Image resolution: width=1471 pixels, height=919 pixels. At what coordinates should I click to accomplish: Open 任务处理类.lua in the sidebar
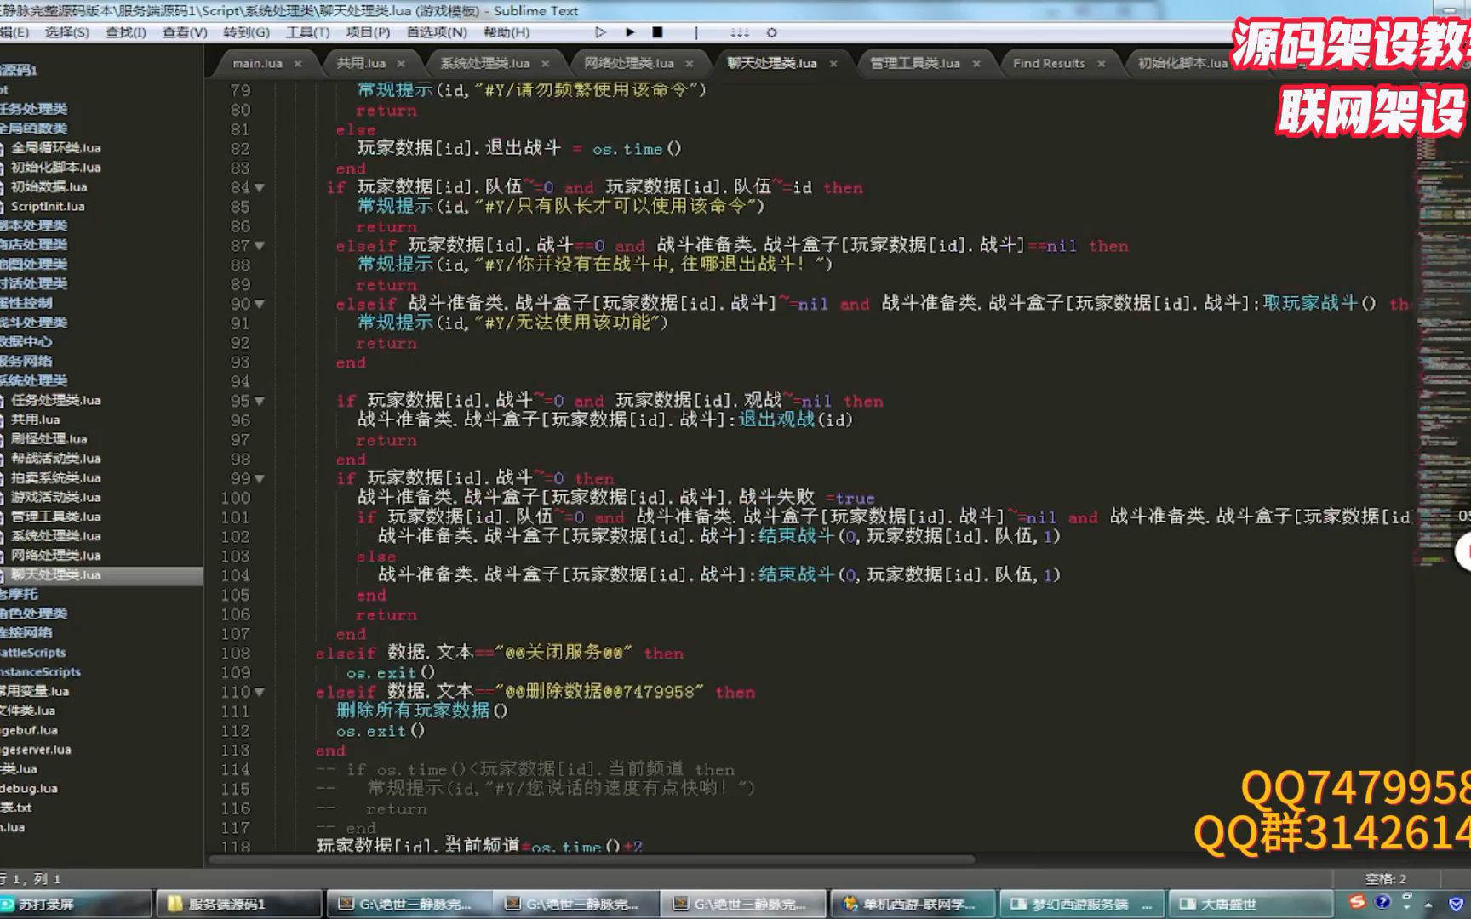(55, 400)
